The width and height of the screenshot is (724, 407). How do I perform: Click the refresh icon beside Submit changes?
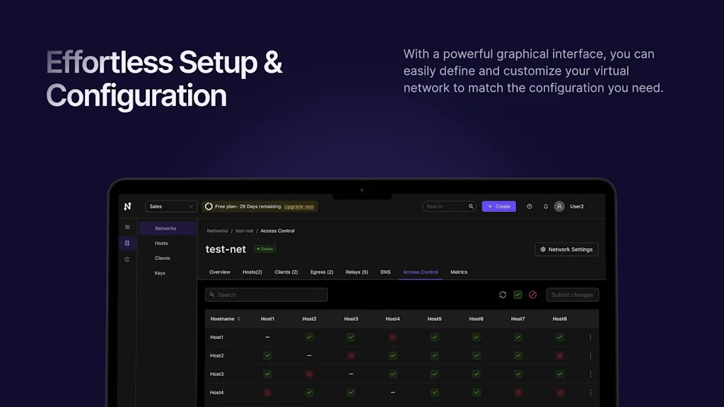point(503,295)
